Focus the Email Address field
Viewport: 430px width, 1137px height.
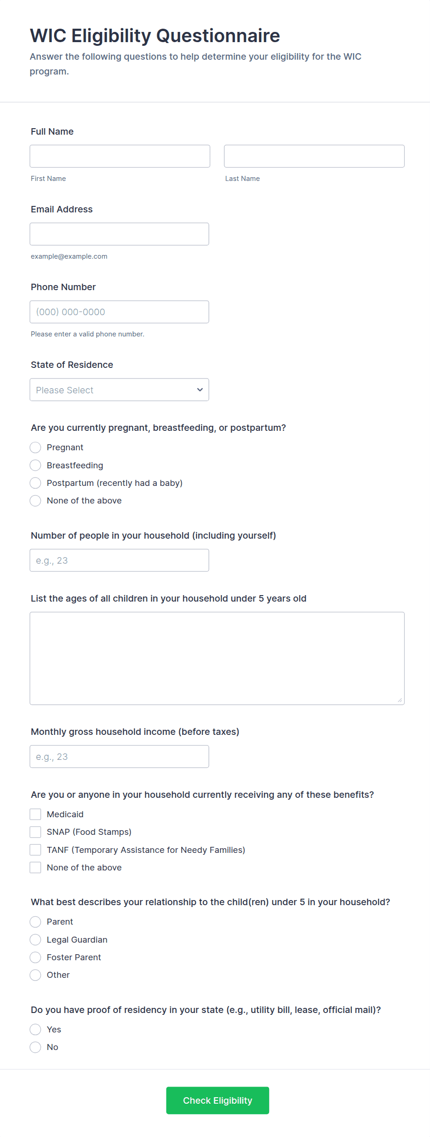(x=119, y=234)
